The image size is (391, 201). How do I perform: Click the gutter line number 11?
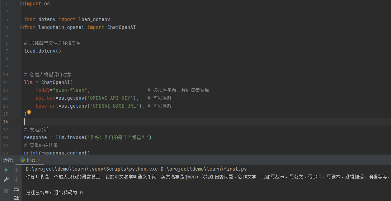(x=5, y=83)
